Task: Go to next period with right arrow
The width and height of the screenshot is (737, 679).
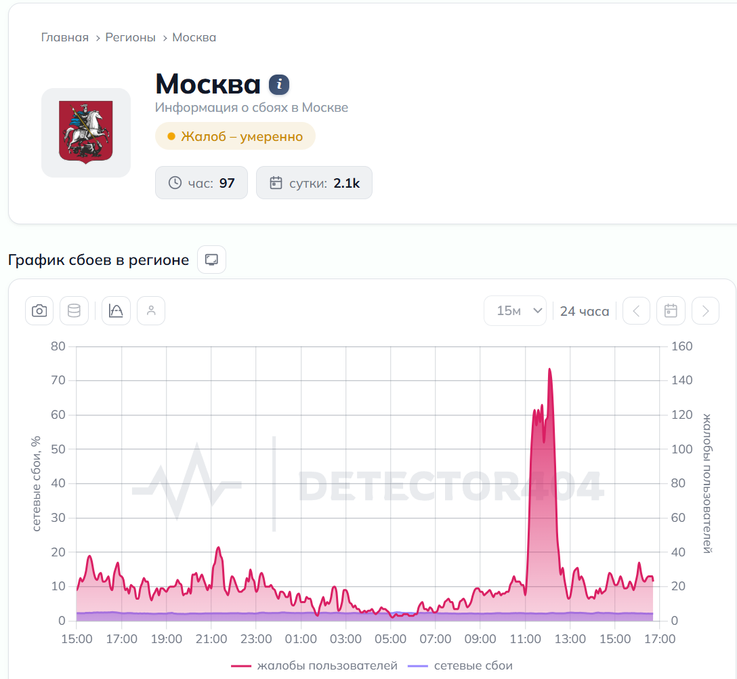Action: pyautogui.click(x=706, y=311)
